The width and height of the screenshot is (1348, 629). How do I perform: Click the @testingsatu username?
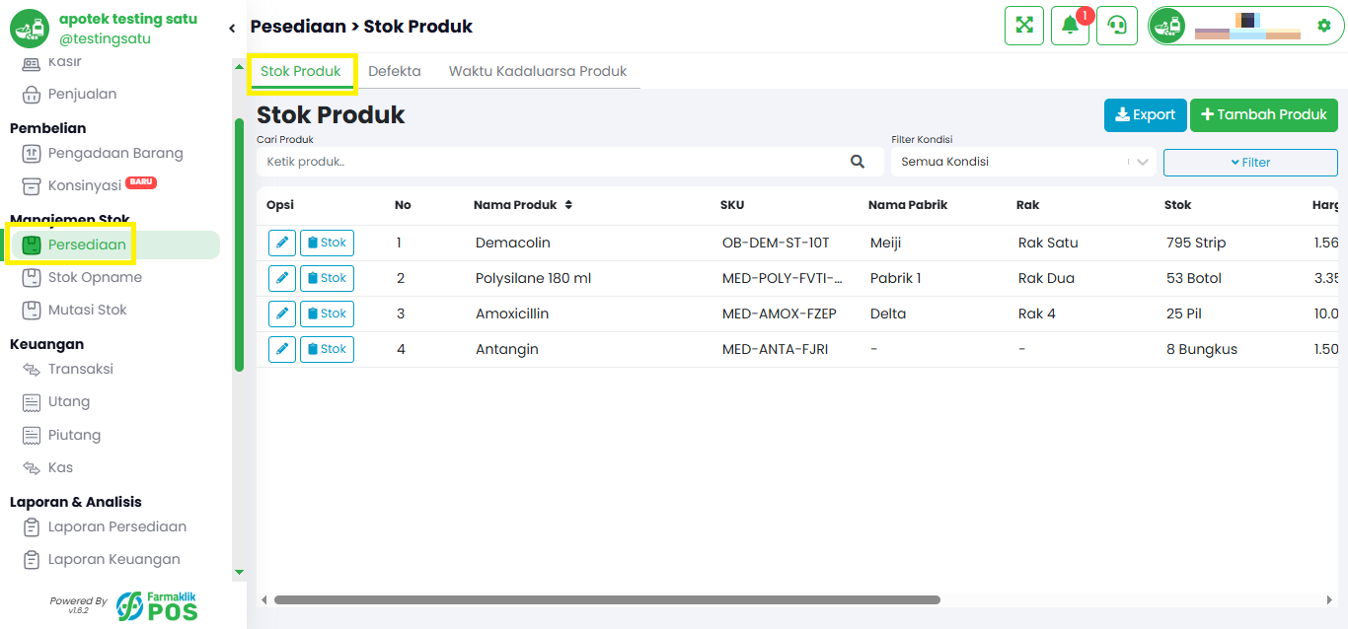pos(105,39)
